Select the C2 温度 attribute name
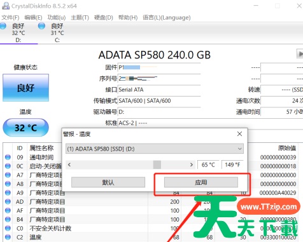This screenshot has width=303, height=242. coord(36,237)
